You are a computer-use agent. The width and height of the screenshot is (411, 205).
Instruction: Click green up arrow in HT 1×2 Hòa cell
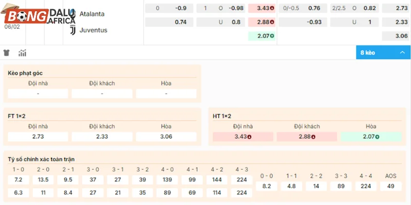click(376, 137)
